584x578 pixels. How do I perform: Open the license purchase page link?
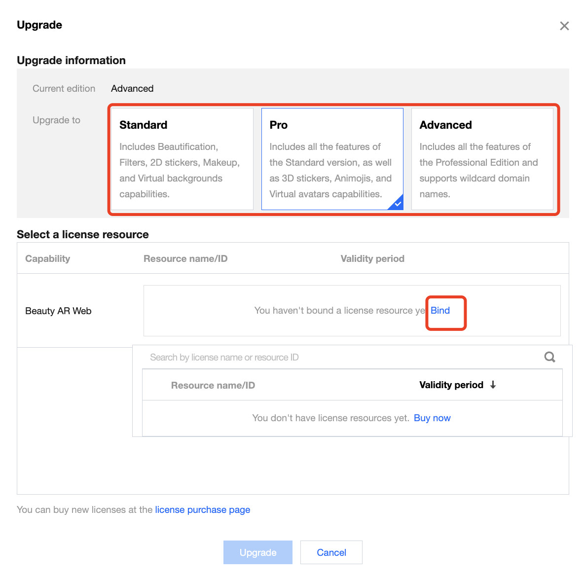202,510
